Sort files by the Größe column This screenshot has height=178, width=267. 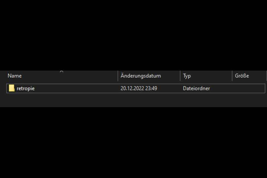(242, 76)
